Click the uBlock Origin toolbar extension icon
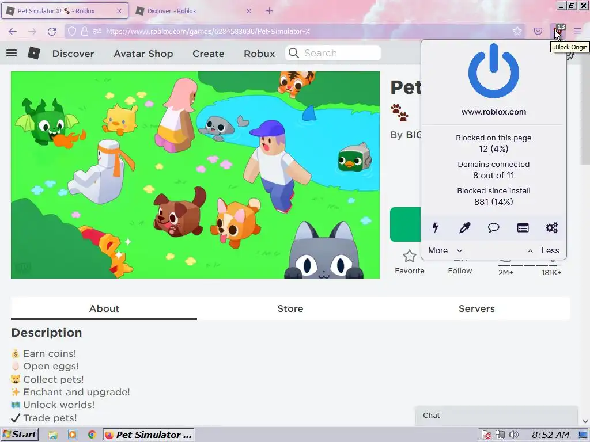 click(x=558, y=32)
